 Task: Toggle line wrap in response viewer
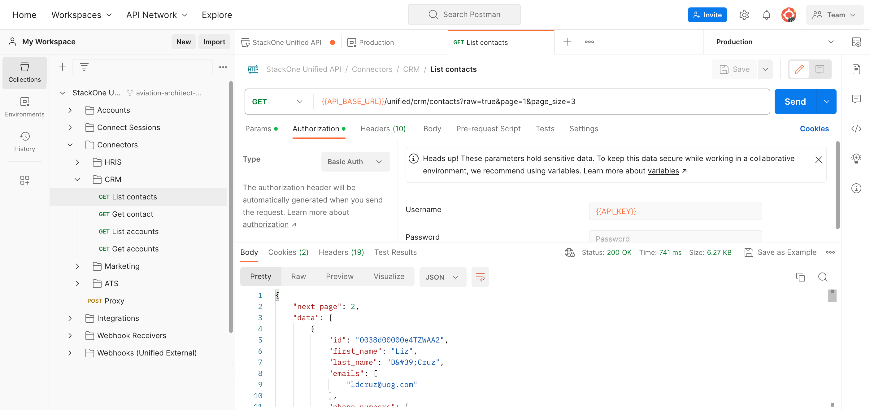(480, 277)
